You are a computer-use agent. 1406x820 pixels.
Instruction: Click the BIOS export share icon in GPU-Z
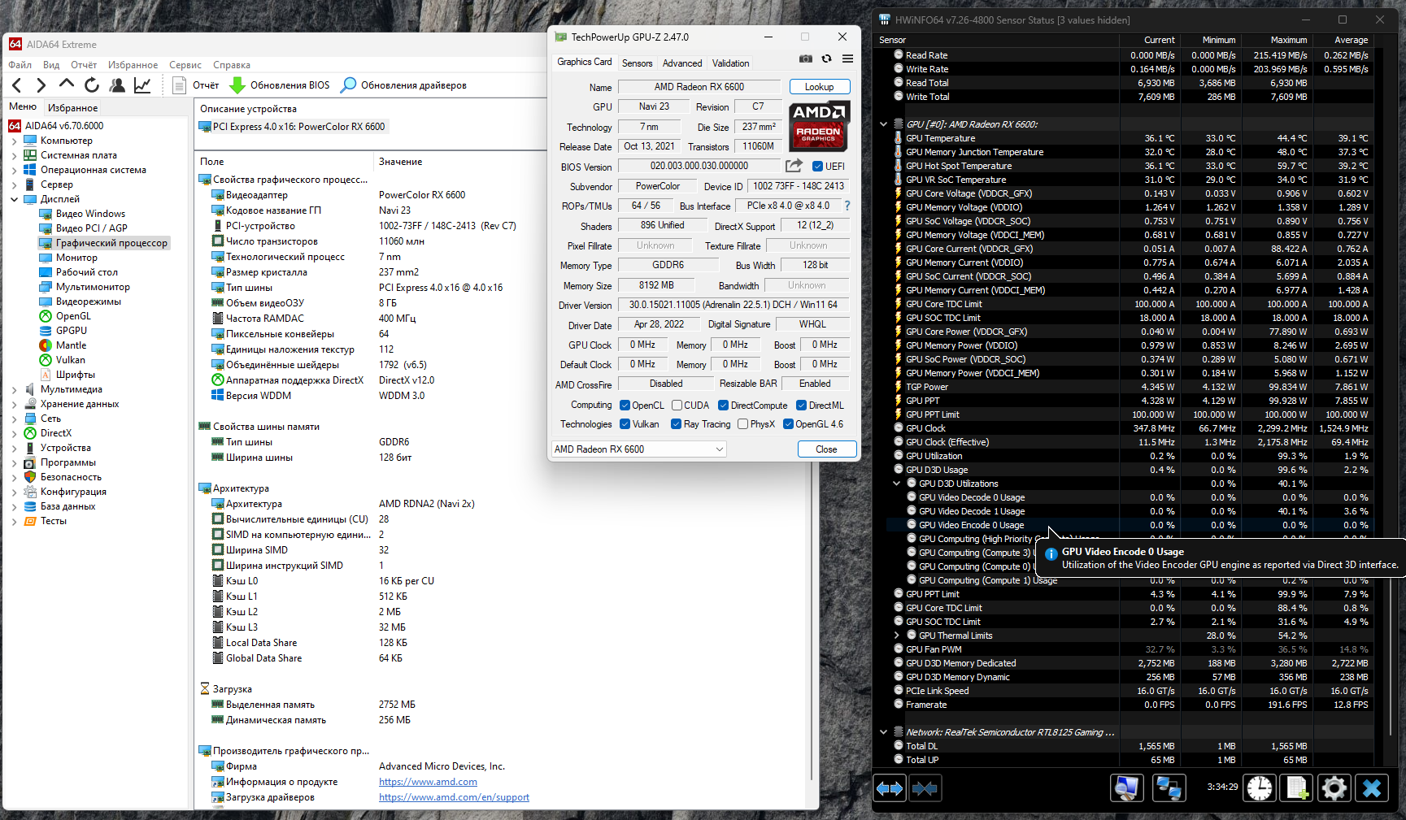point(794,166)
